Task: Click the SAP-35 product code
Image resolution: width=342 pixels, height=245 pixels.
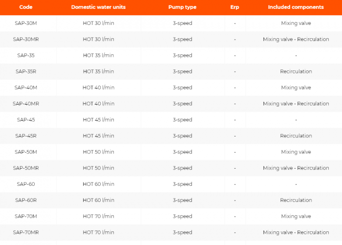Action: tap(26, 55)
